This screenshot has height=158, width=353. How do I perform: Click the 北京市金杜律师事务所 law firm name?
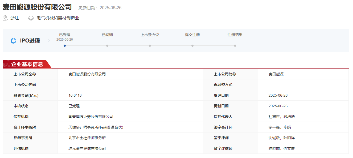click(x=87, y=138)
